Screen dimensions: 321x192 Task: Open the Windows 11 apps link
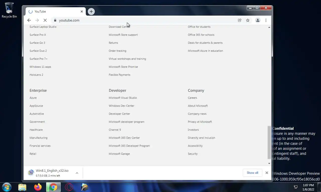coord(40,67)
